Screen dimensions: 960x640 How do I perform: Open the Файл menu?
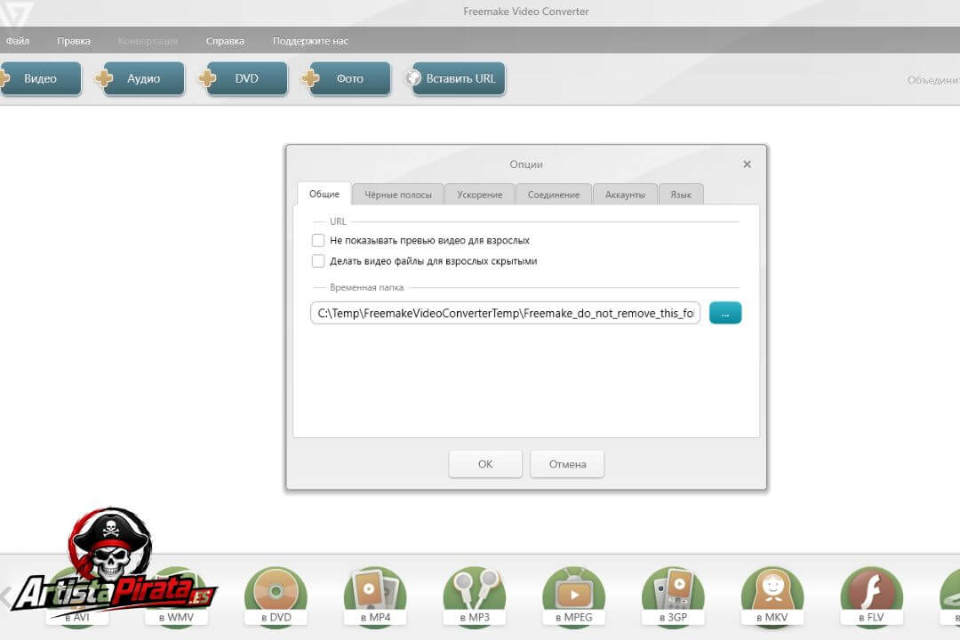18,41
